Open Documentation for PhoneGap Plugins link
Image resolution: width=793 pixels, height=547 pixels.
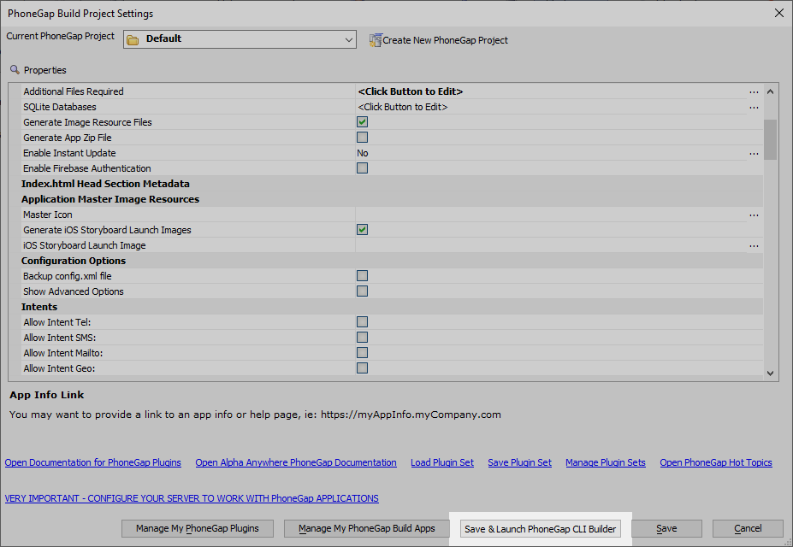[x=93, y=462]
